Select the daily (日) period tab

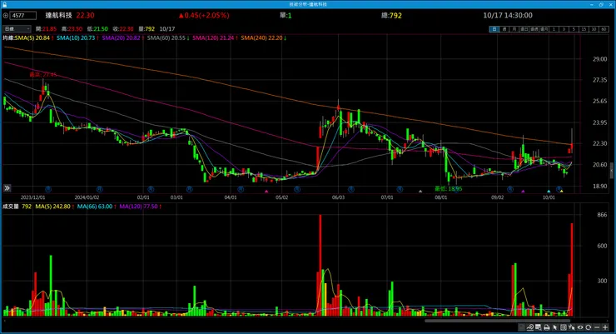pyautogui.click(x=494, y=29)
